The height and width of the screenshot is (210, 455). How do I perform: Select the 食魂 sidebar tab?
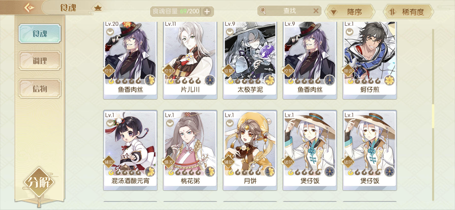40,33
